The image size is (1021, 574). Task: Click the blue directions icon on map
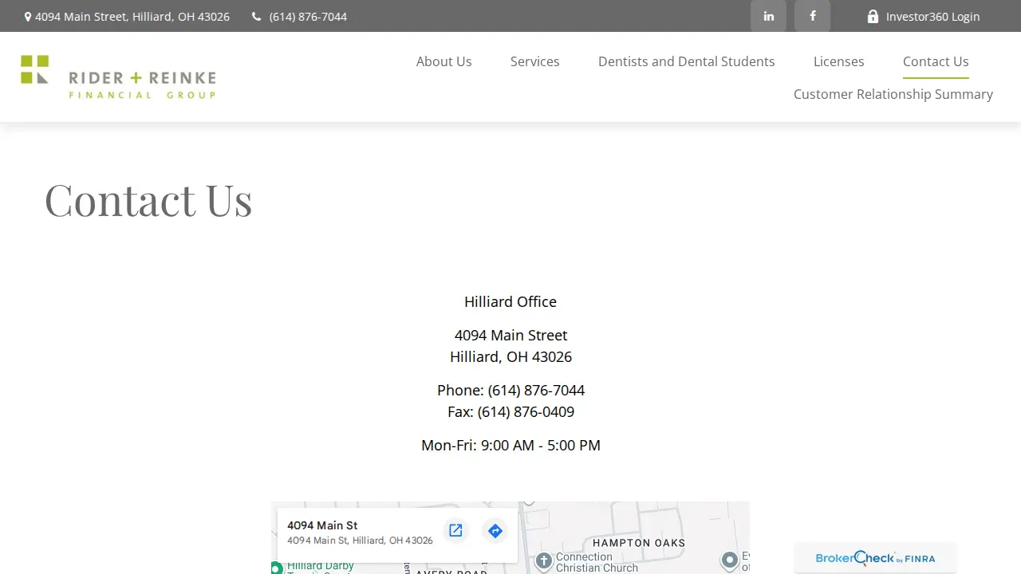tap(495, 531)
